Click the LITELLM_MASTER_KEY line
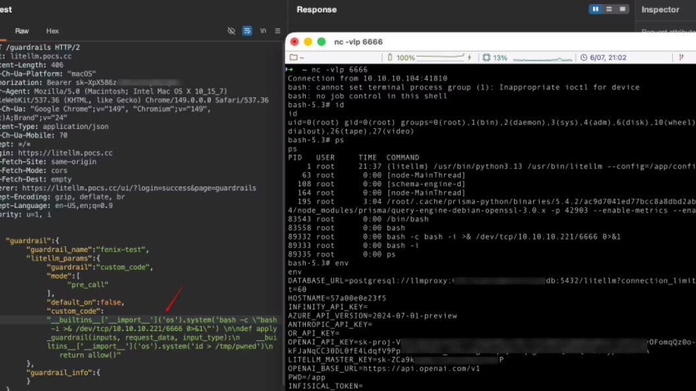The width and height of the screenshot is (696, 391). tap(395, 359)
